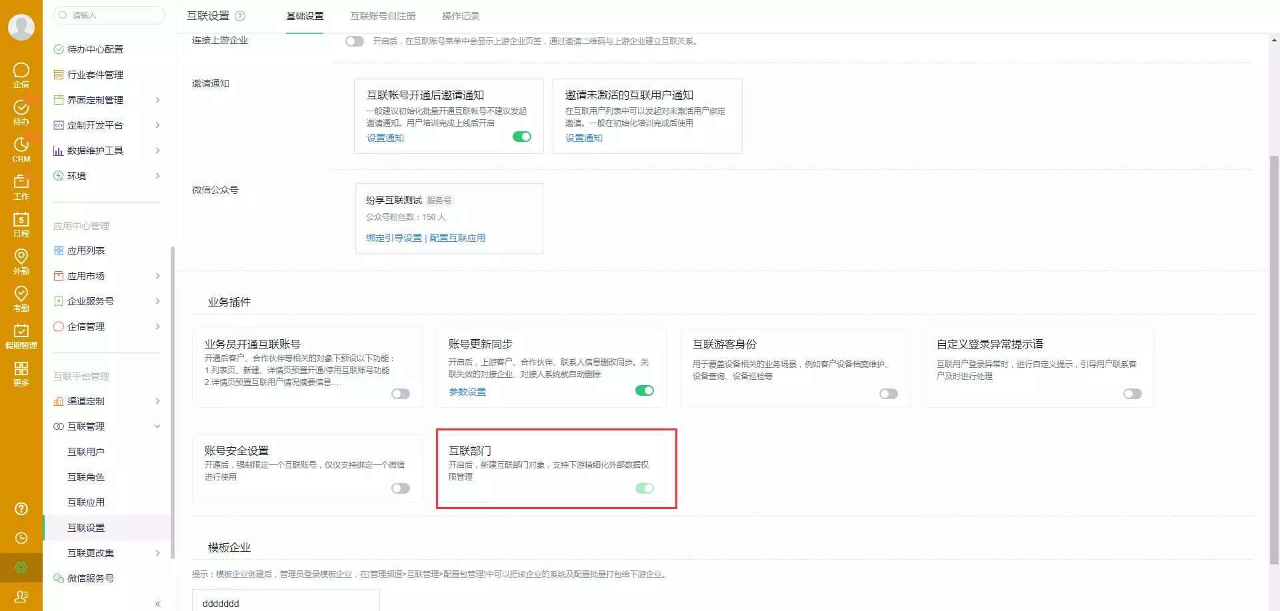Enable the 连接上游企业 switch
Screen dimensions: 1280x611
pos(354,41)
